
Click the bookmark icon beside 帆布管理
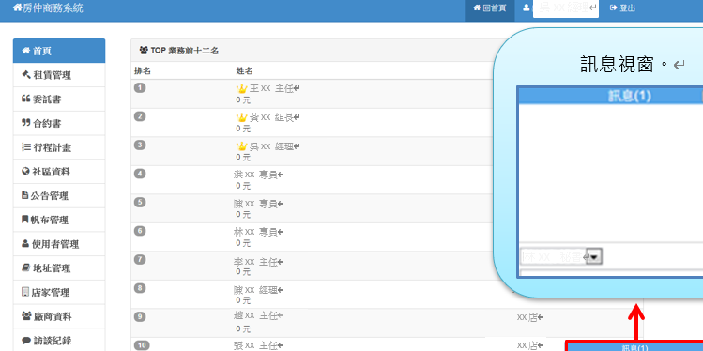point(25,220)
